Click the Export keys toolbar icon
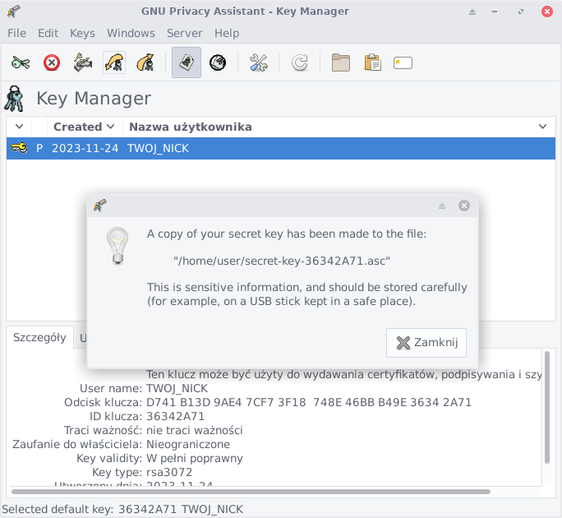This screenshot has height=518, width=562. click(145, 62)
